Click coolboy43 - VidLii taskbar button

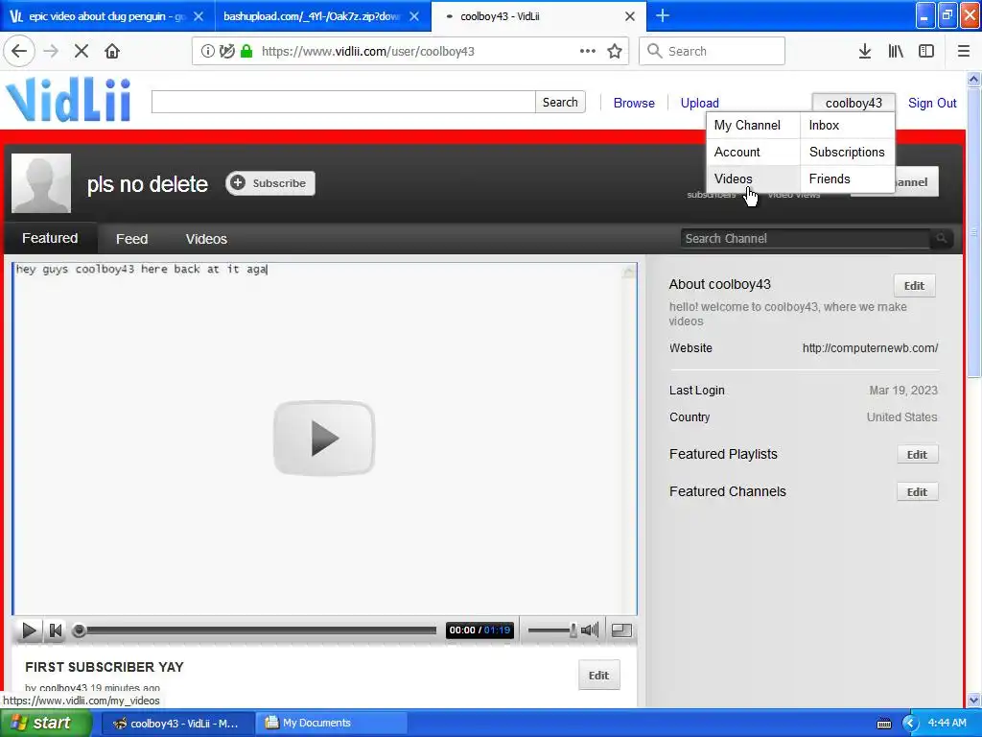coord(176,723)
